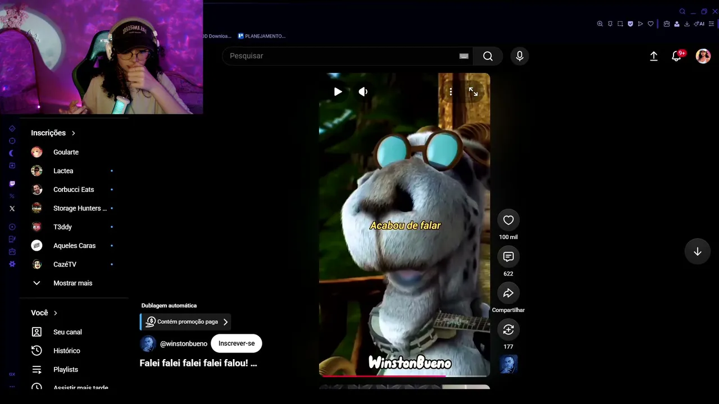This screenshot has width=719, height=404.
Task: Open the diamond icon in browser sidebar
Action: click(x=12, y=128)
